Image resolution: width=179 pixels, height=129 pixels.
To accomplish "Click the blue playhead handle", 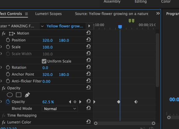I will coord(120,27).
